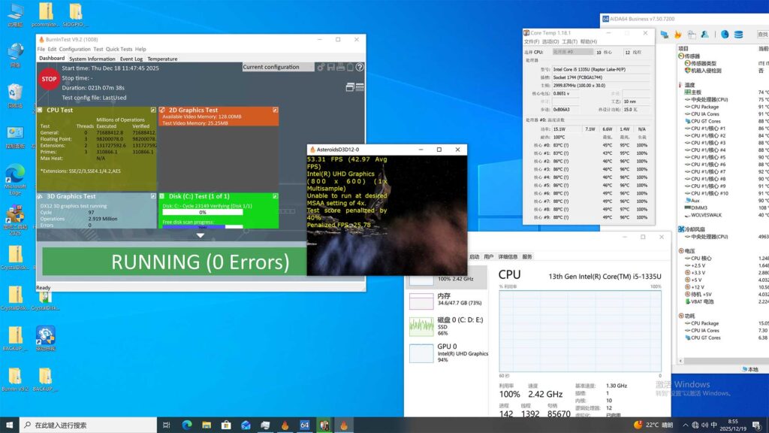This screenshot has height=433, width=769.
Task: Click the volume icon in system tray
Action: coord(704,425)
